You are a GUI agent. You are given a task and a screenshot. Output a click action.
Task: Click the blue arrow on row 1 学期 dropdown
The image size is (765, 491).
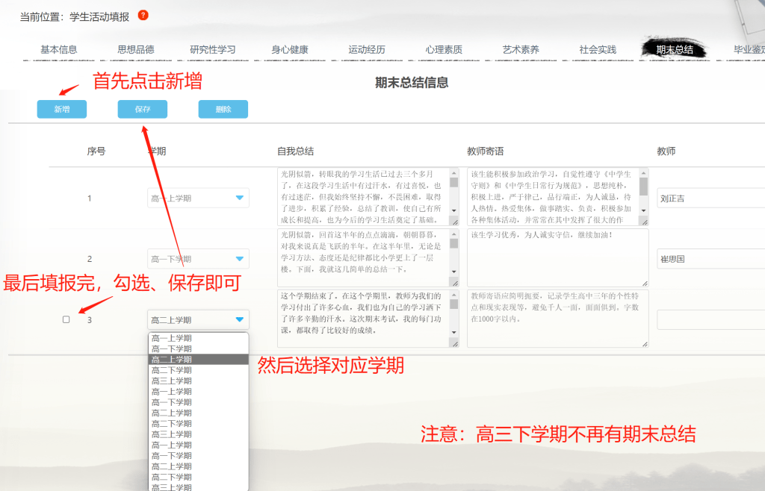(x=239, y=198)
